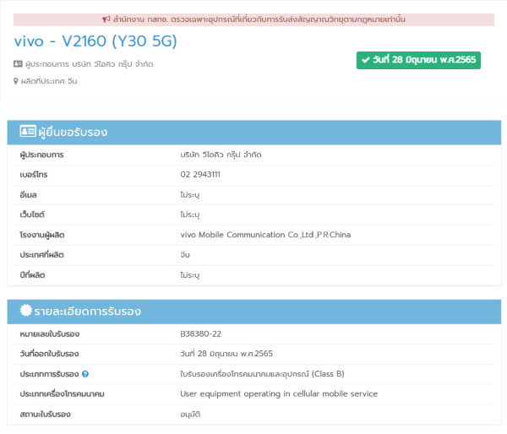Click the map pin icon near ผลิตที่ประเทศ จีน
Screen dimensions: 507x434
(15, 81)
